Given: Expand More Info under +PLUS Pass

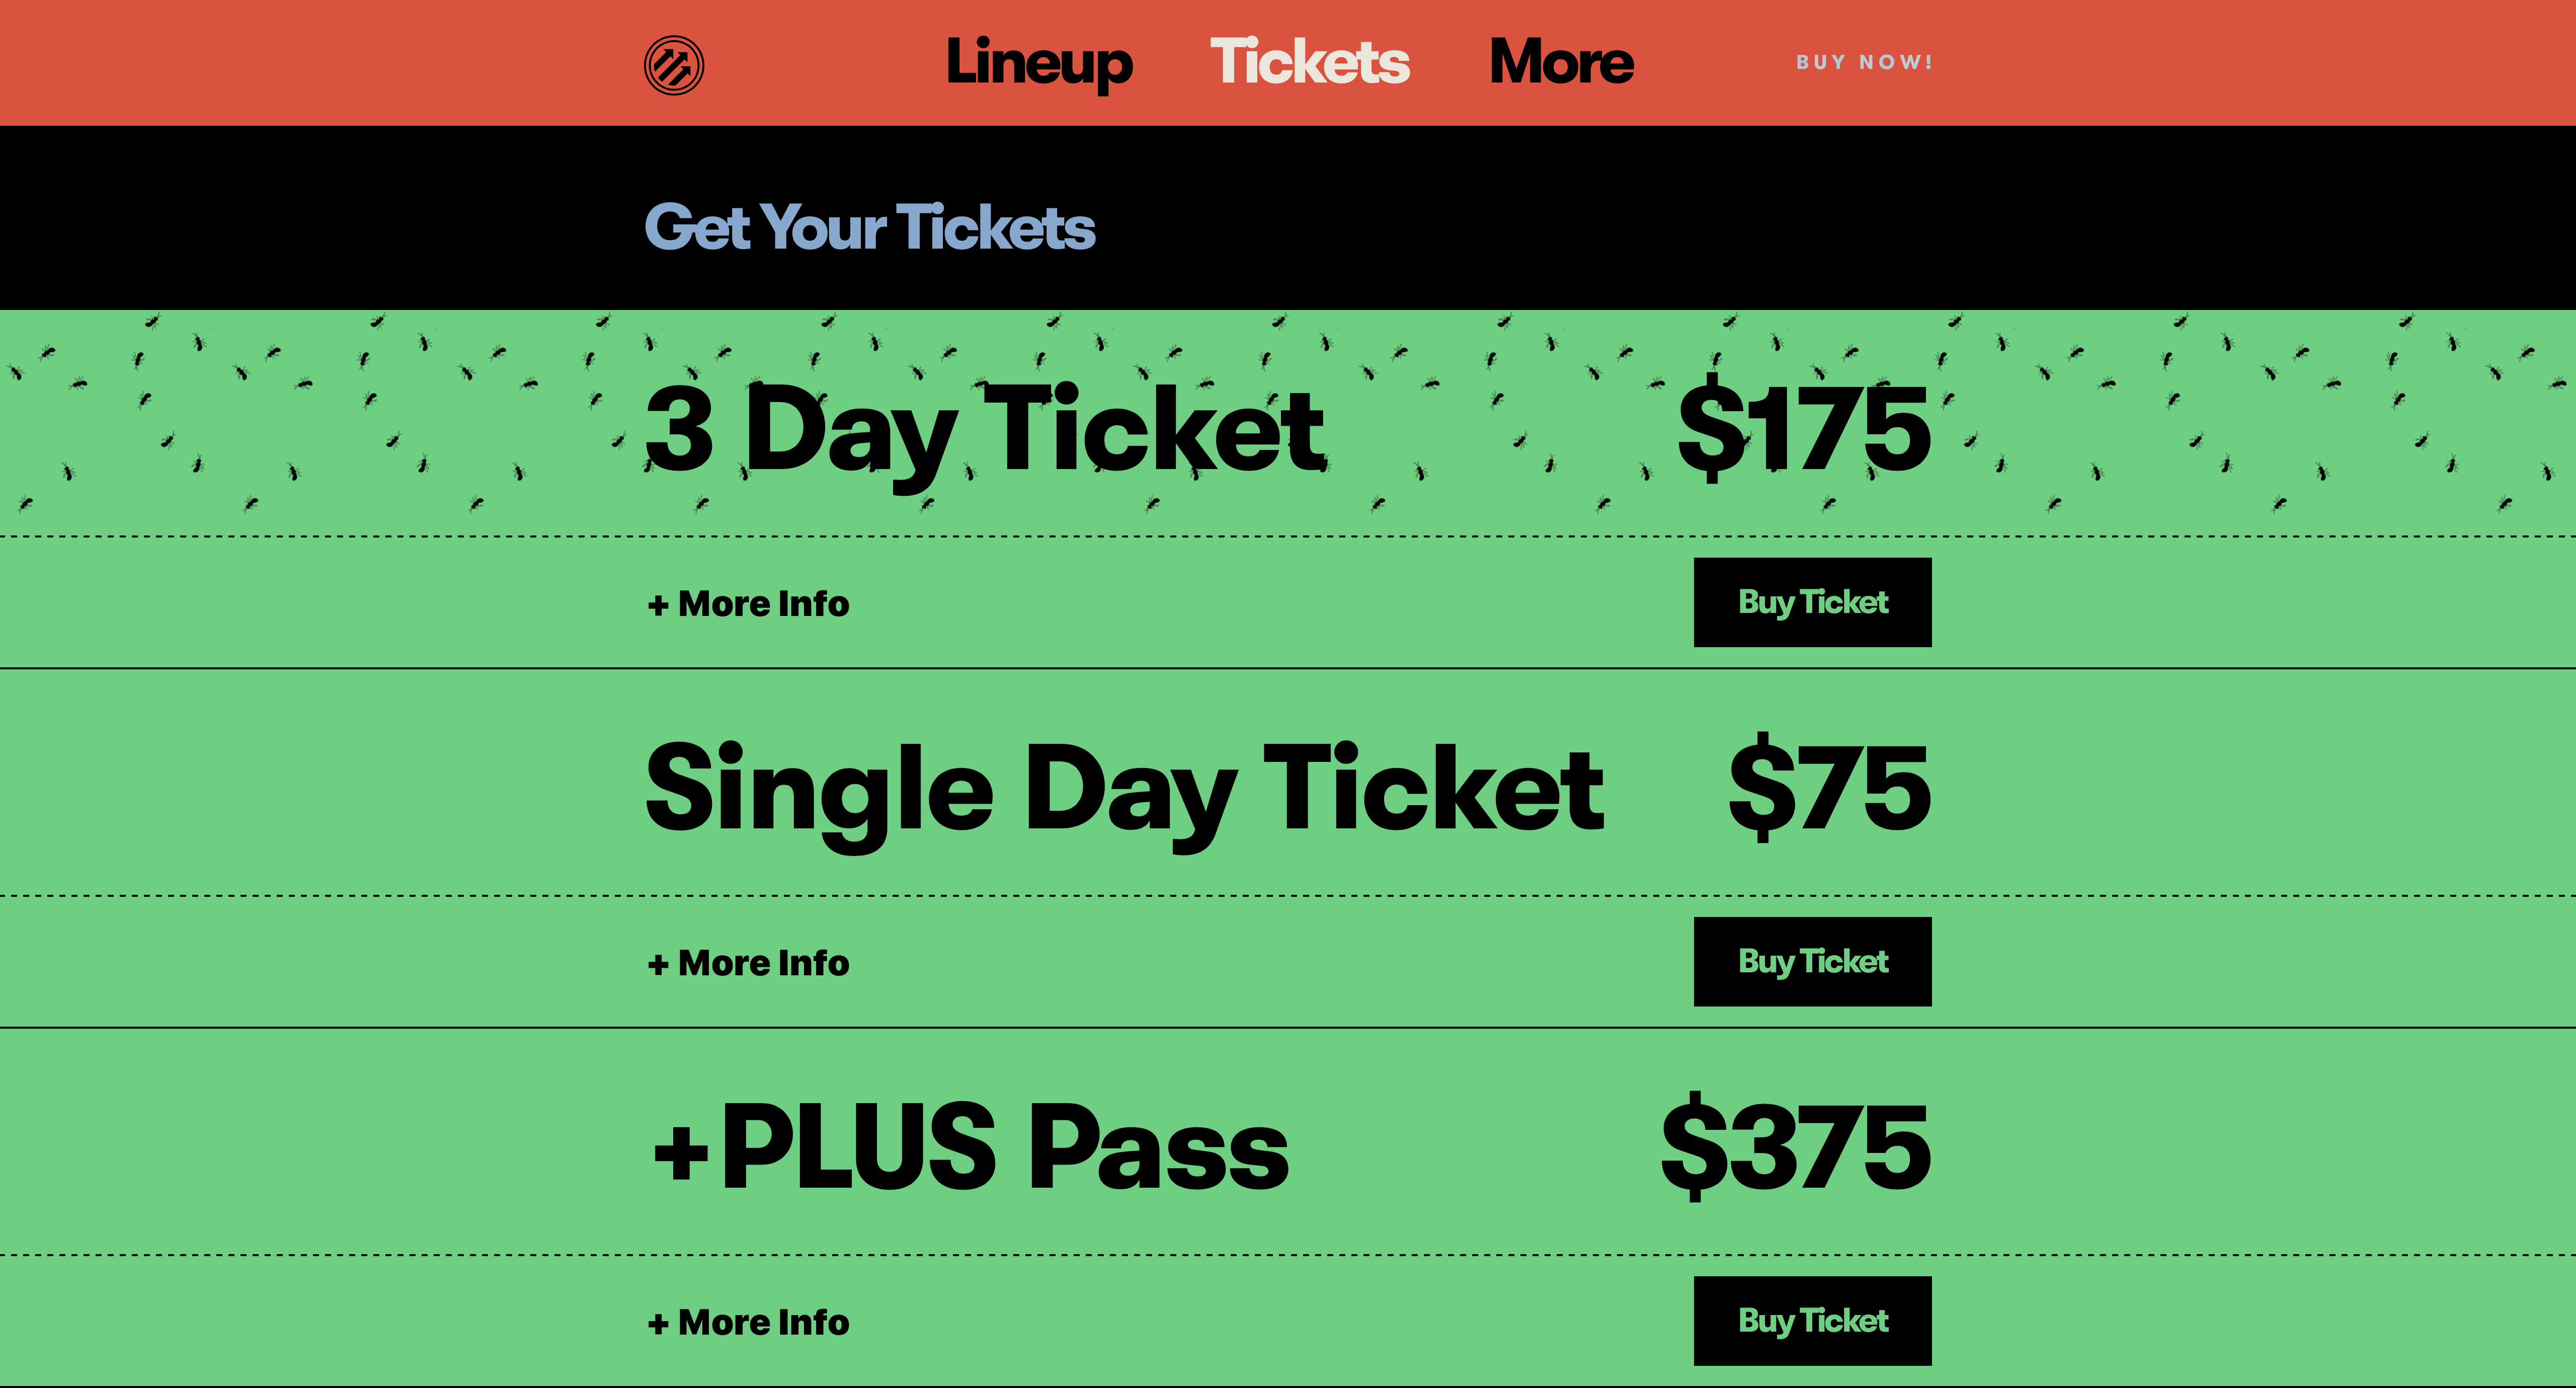Looking at the screenshot, I should pos(763,1322).
